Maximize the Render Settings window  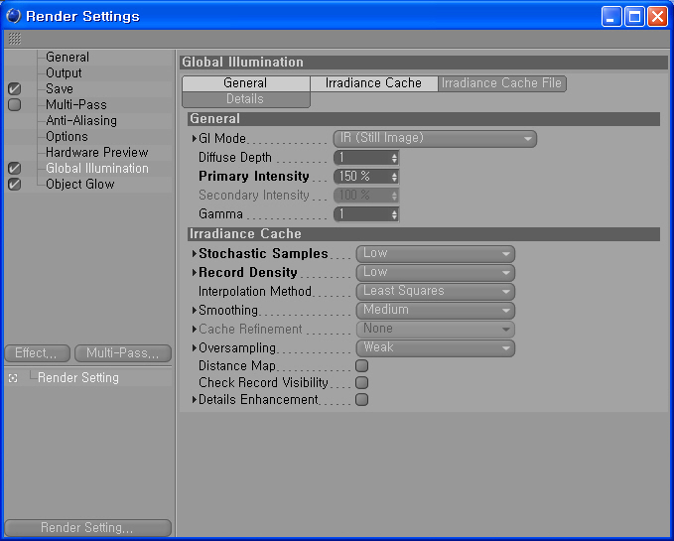pyautogui.click(x=634, y=17)
